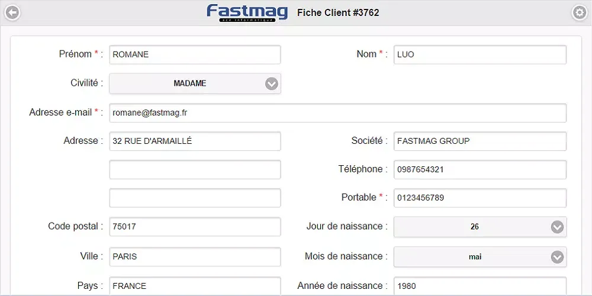Open the Jour de naissance dropdown
Screen dimensions: 592x296
pos(480,227)
